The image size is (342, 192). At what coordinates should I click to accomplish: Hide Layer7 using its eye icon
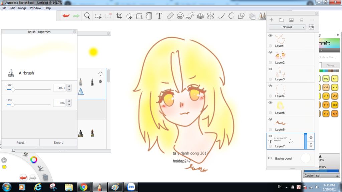pyautogui.click(x=271, y=136)
